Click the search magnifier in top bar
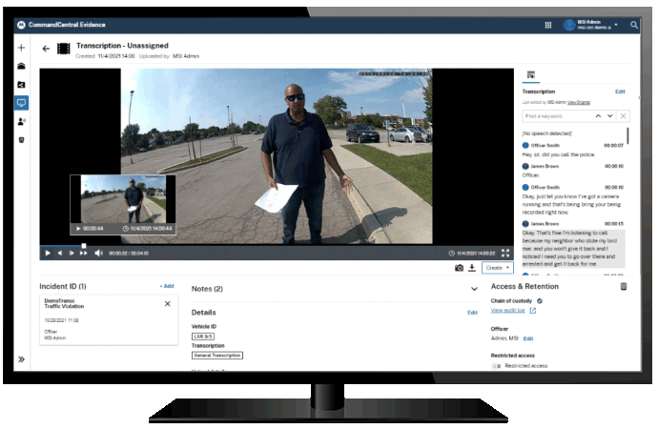 pyautogui.click(x=635, y=25)
